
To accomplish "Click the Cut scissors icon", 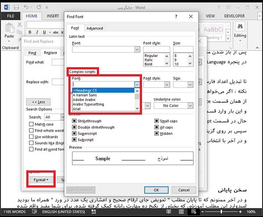I will point(20,25).
